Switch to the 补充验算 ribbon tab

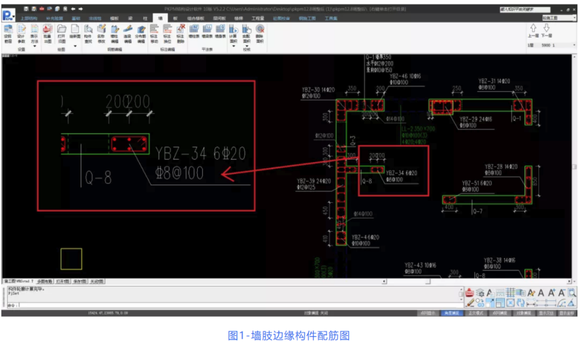54,18
